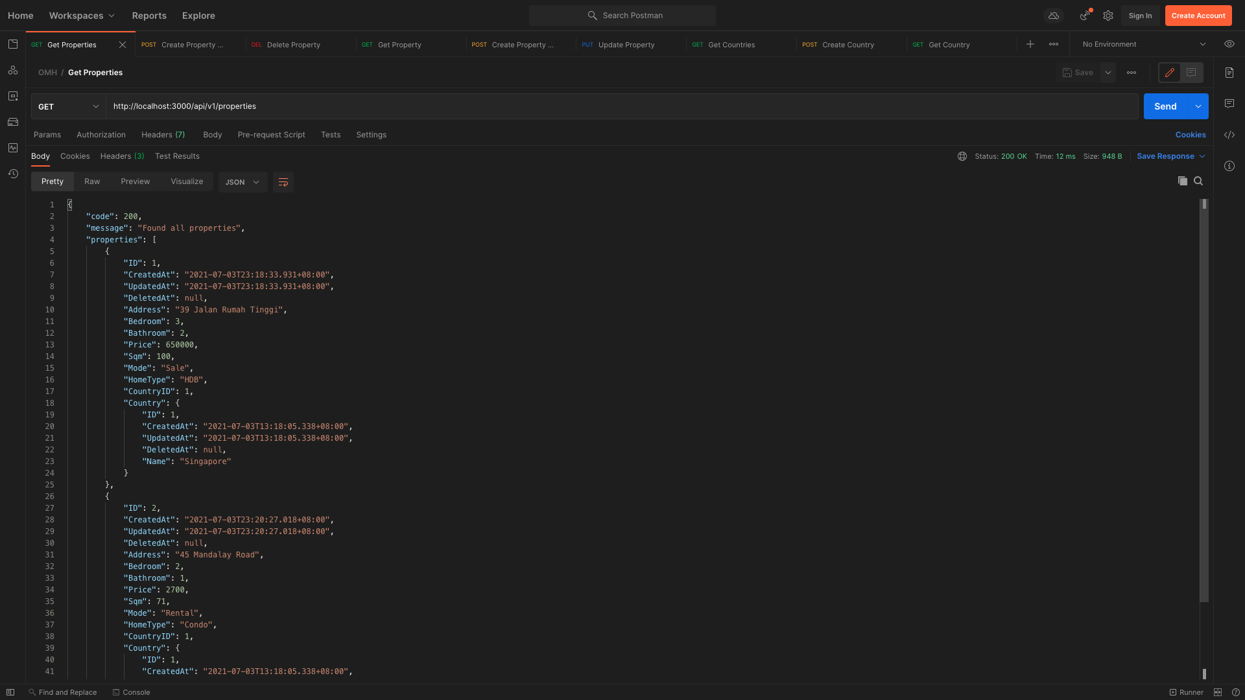Click the Send button
Viewport: 1245px width, 700px height.
pyautogui.click(x=1165, y=106)
